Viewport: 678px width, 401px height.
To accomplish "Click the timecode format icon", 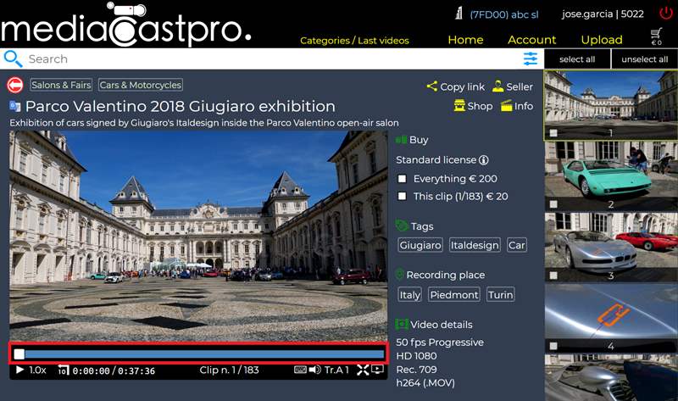I will (x=63, y=370).
